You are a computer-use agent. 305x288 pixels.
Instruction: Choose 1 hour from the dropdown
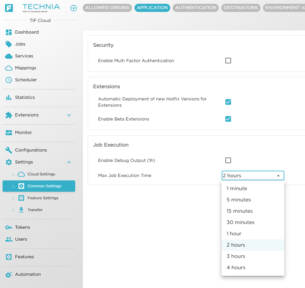pos(253,234)
